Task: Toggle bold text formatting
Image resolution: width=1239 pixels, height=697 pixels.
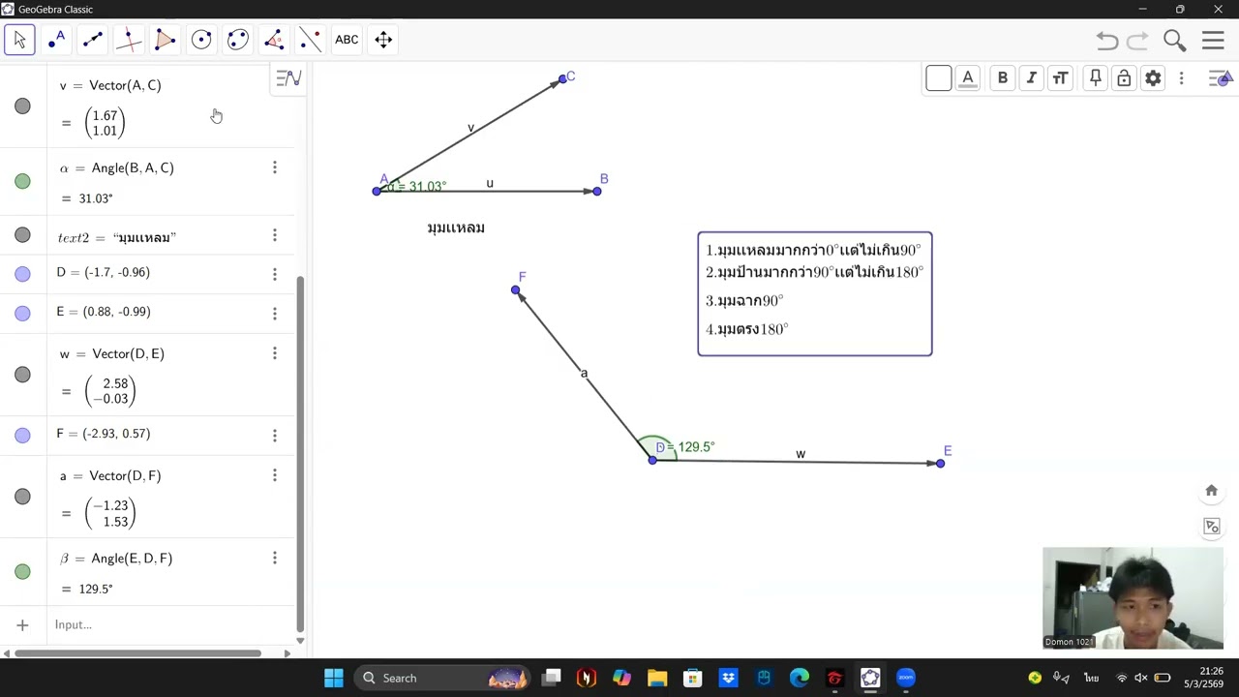Action: 1003,78
